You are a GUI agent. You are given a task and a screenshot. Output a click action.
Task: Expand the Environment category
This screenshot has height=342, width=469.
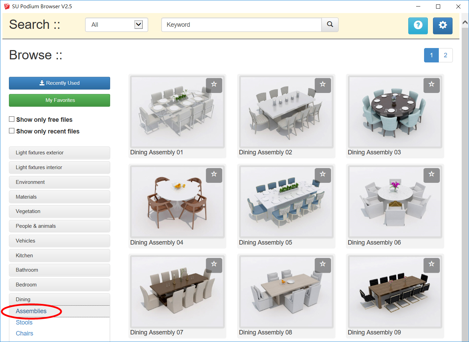(x=59, y=182)
